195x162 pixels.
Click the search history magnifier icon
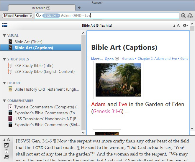coord(183,15)
